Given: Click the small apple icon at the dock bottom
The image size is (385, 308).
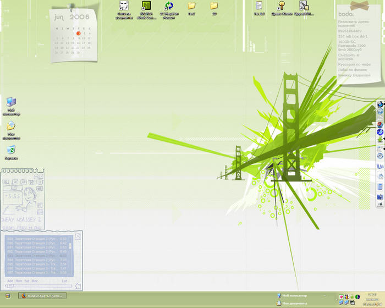Looking at the screenshot, I should coord(381,204).
